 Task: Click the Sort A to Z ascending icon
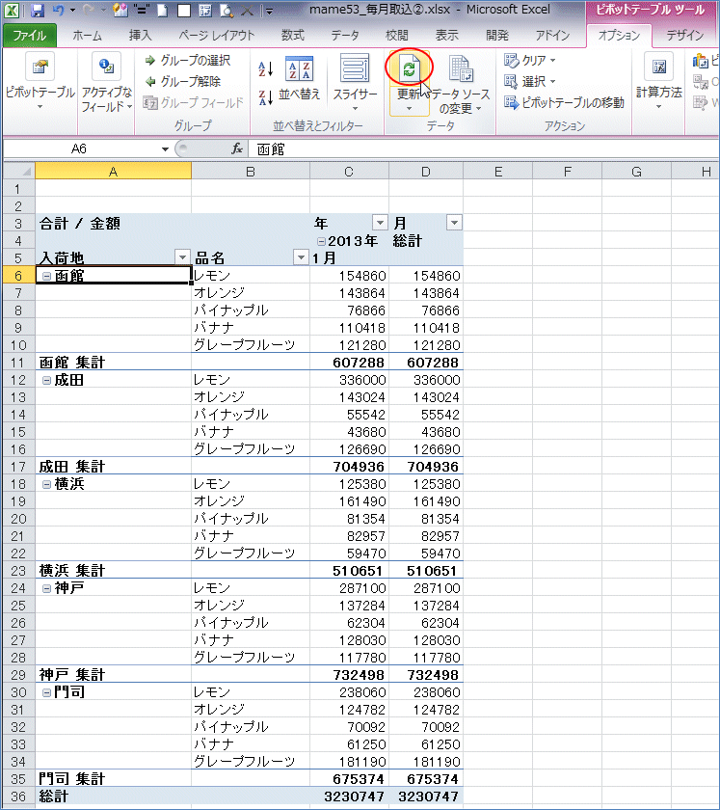[x=267, y=68]
